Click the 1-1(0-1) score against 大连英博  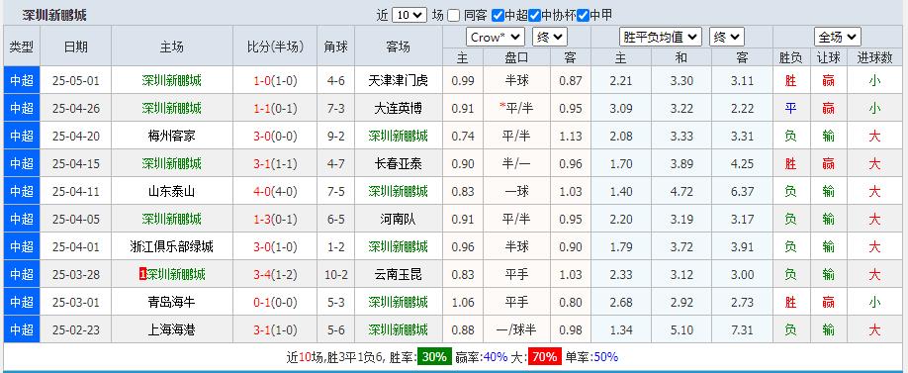[x=275, y=108]
